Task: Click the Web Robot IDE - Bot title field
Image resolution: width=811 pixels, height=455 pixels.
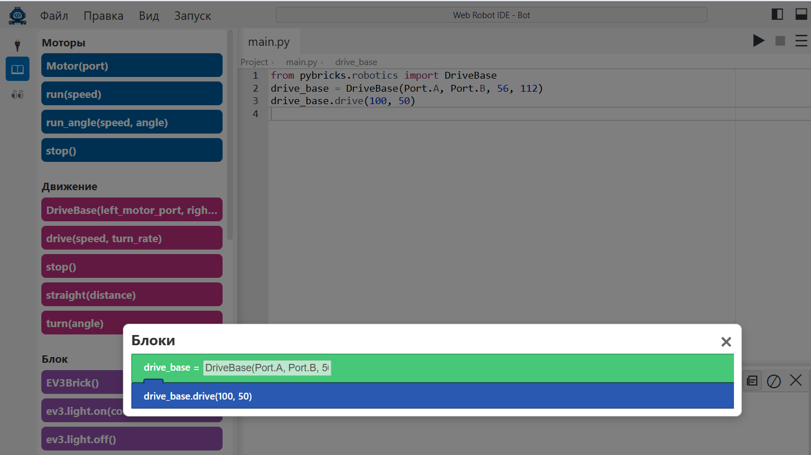Action: pyautogui.click(x=491, y=15)
